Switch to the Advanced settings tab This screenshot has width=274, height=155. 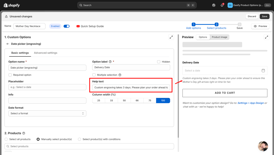point(45,53)
